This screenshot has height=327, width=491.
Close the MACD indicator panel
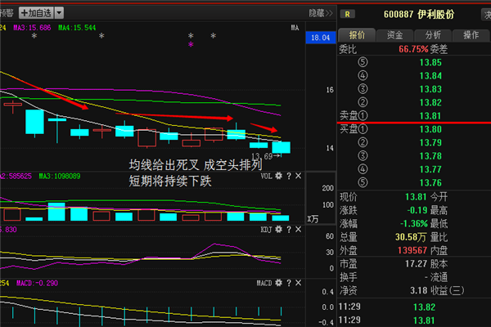[x=298, y=283]
